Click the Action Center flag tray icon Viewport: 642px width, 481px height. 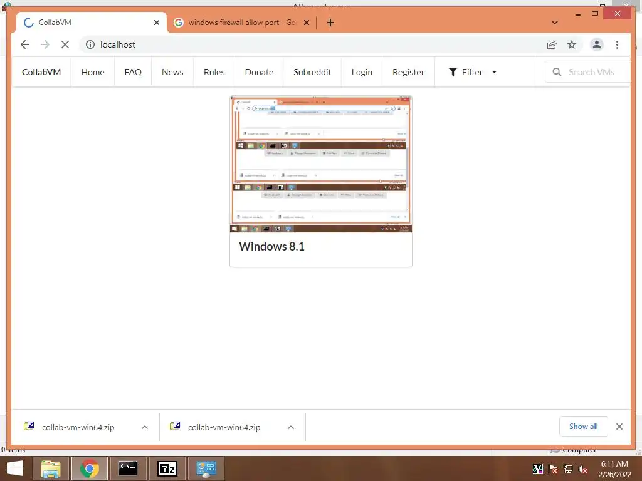coord(553,469)
